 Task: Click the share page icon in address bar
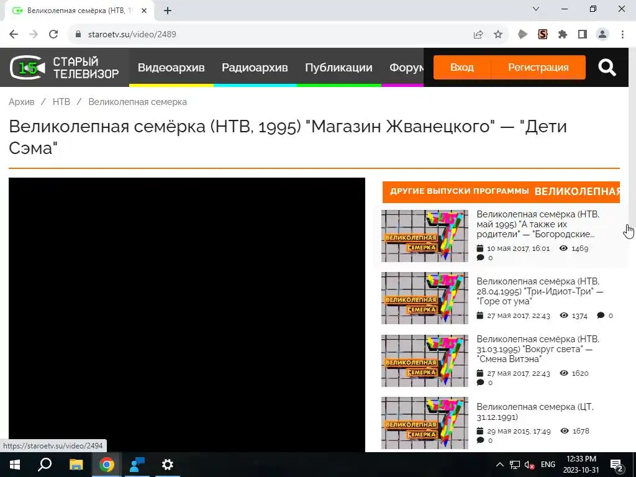[478, 35]
